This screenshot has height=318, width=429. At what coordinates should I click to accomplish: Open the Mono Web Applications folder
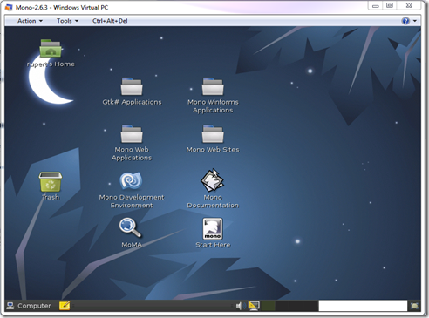click(x=132, y=134)
